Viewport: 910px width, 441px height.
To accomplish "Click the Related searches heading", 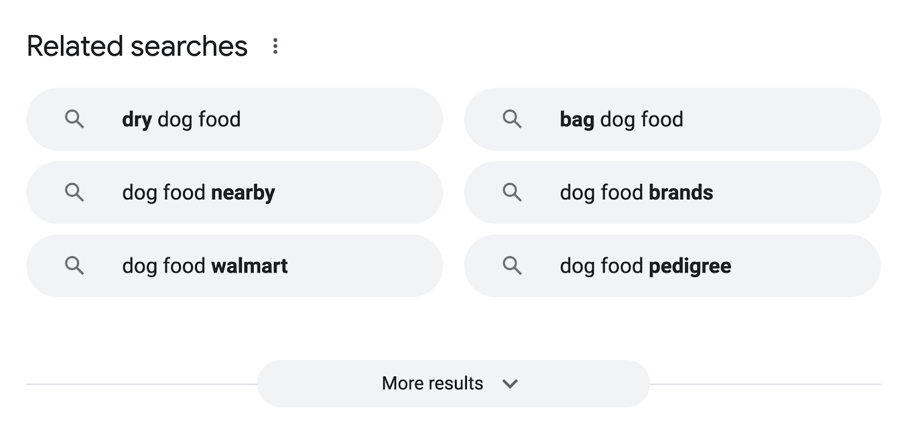I will coord(138,47).
